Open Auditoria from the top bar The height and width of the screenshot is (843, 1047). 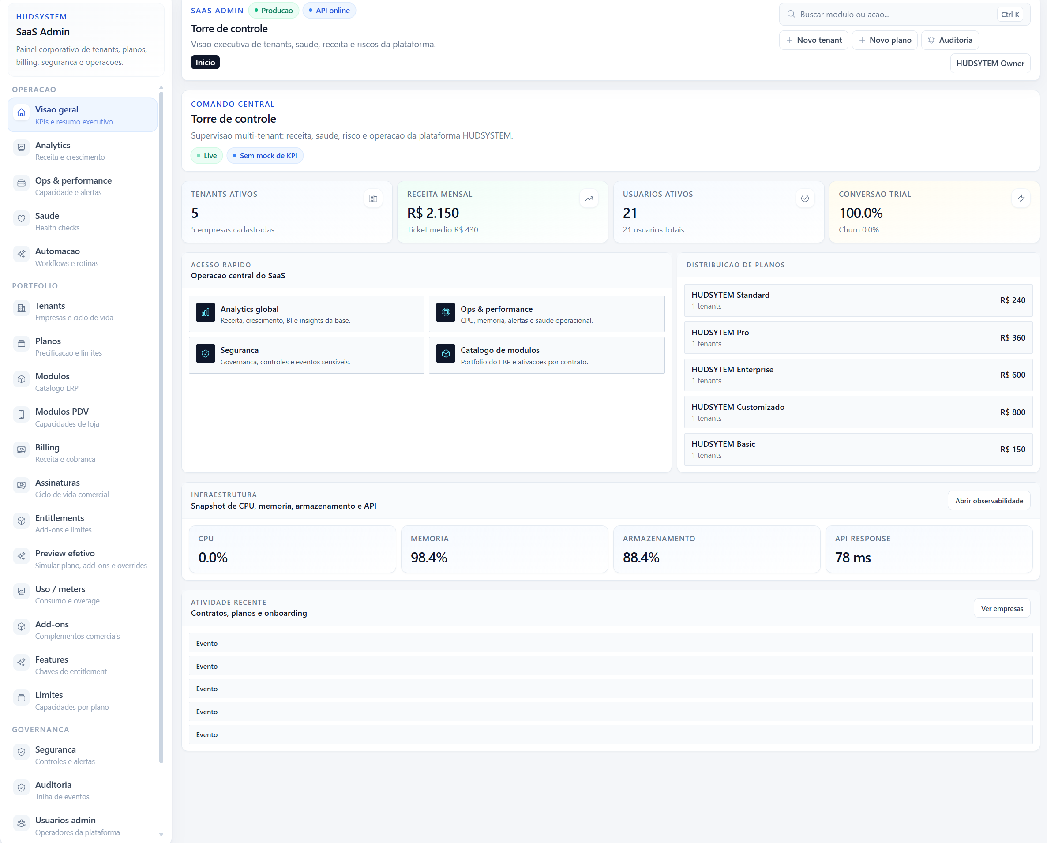[949, 40]
